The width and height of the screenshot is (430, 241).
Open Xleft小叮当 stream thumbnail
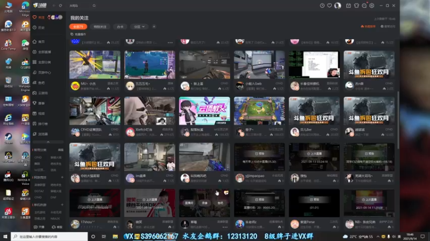click(x=149, y=111)
